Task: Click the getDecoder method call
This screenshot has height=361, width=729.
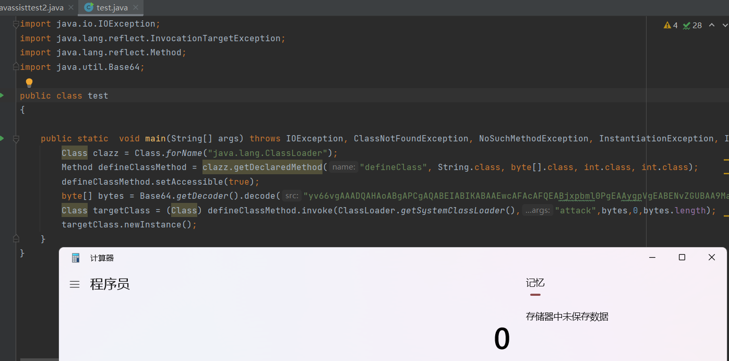Action: click(202, 196)
